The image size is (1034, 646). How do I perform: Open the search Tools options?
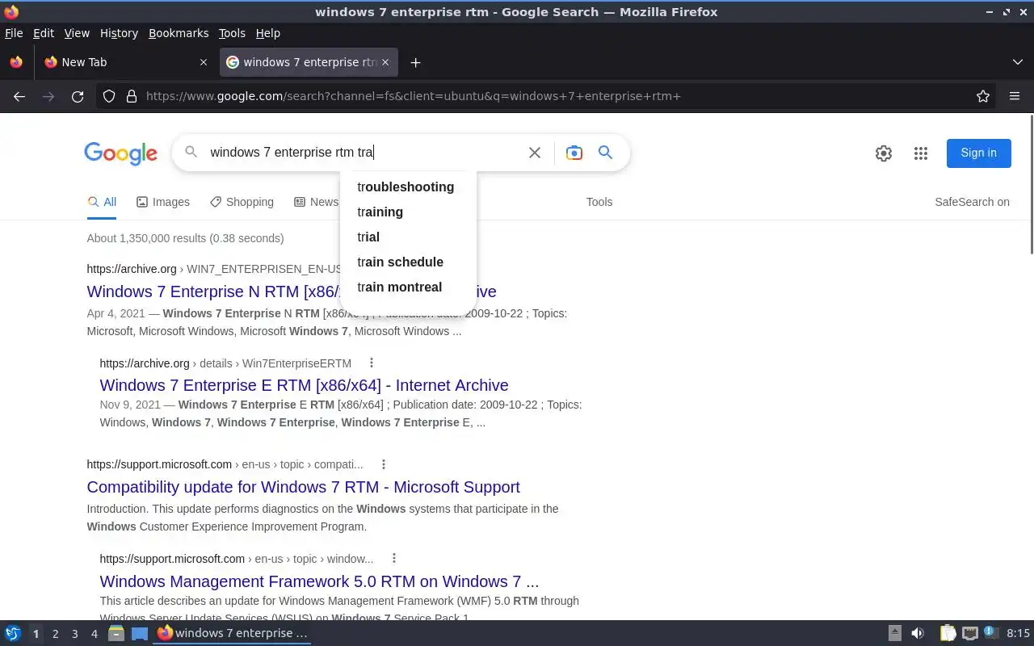point(599,202)
